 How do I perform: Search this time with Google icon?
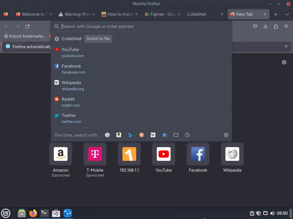click(107, 135)
